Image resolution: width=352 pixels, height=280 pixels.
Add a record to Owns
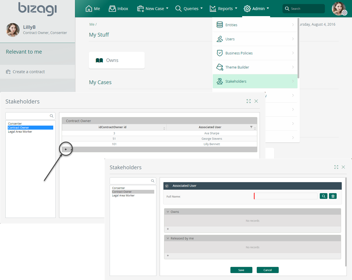(x=168, y=229)
